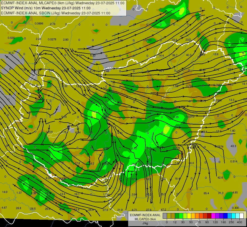Pick the white legend swatch

241,216
